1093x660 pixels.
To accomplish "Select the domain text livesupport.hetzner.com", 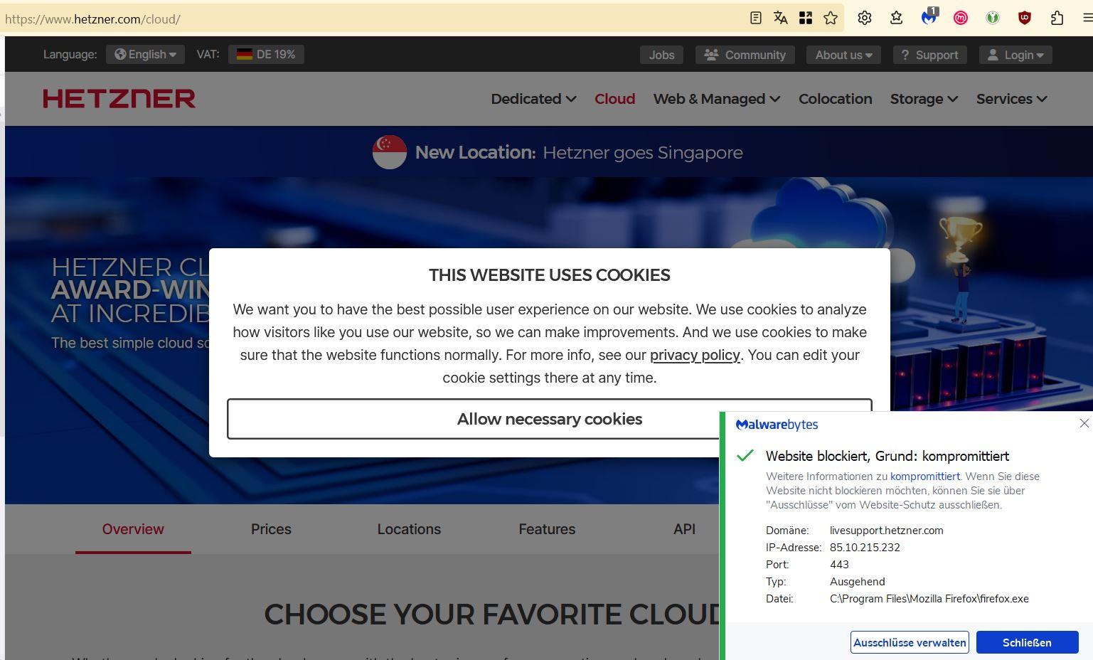I will point(887,531).
